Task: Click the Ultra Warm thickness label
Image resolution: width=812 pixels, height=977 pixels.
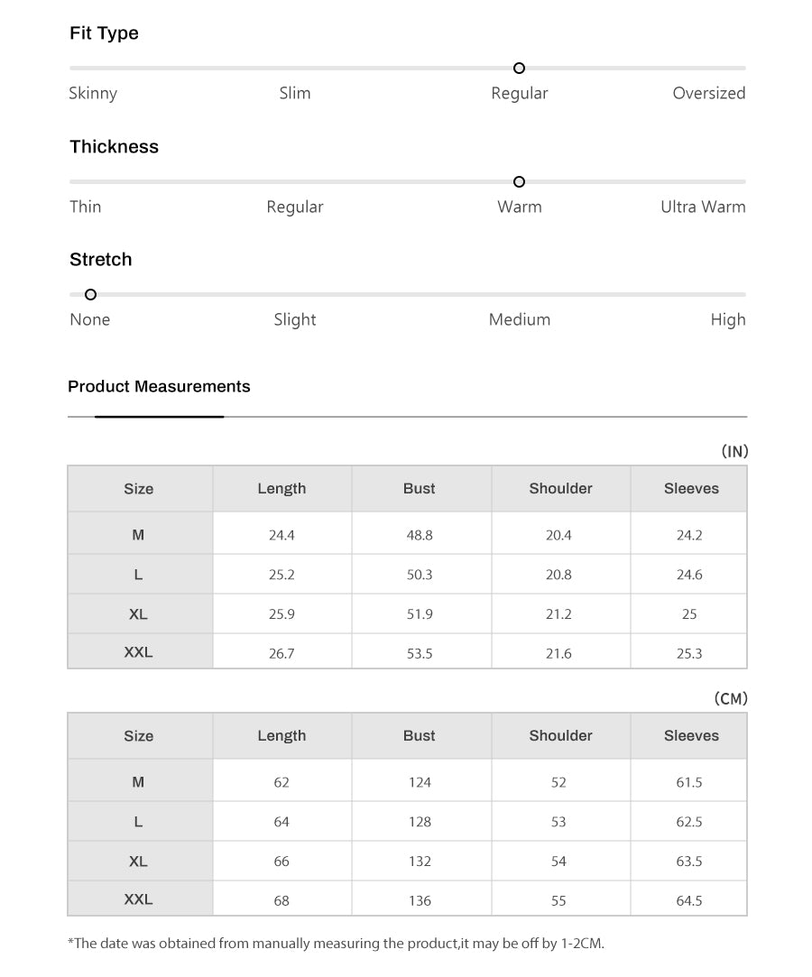Action: [703, 207]
